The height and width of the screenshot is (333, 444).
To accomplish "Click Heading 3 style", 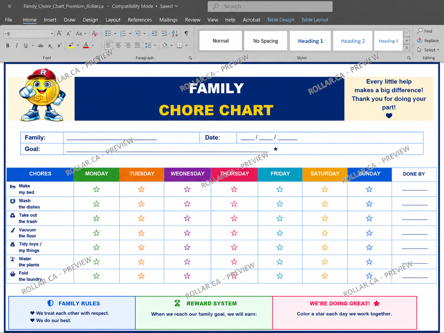I will 388,40.
